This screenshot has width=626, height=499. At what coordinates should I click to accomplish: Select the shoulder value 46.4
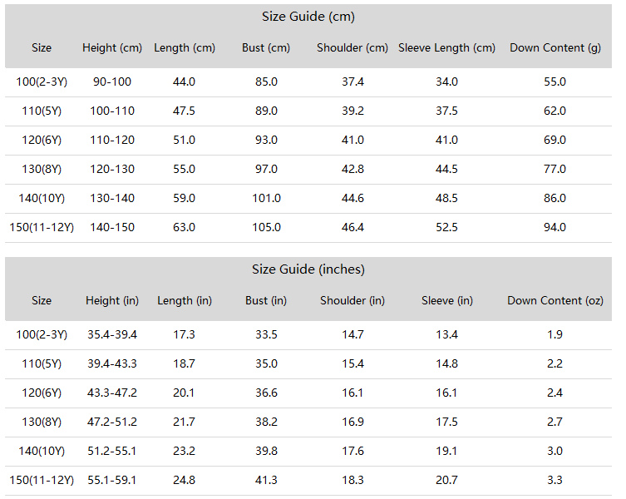(352, 227)
